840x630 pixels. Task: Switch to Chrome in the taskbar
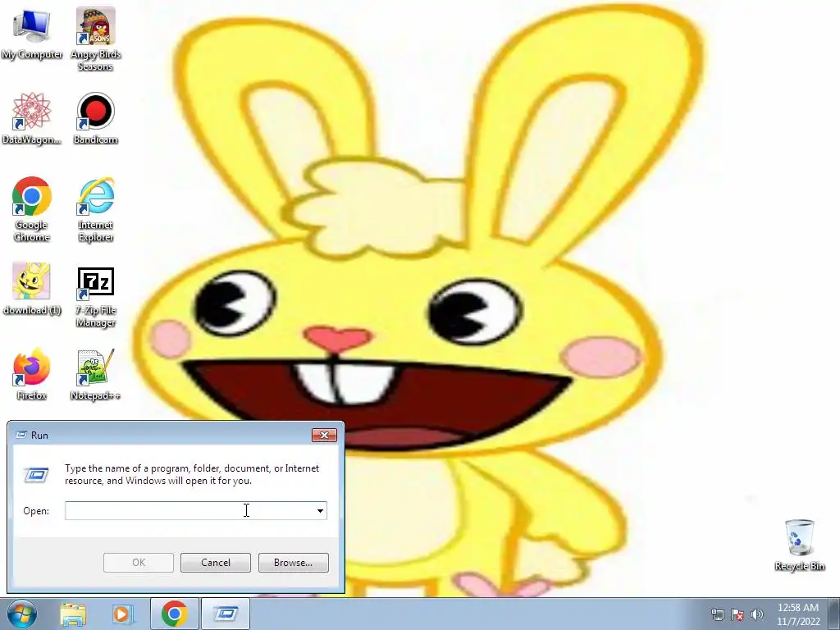pyautogui.click(x=174, y=614)
